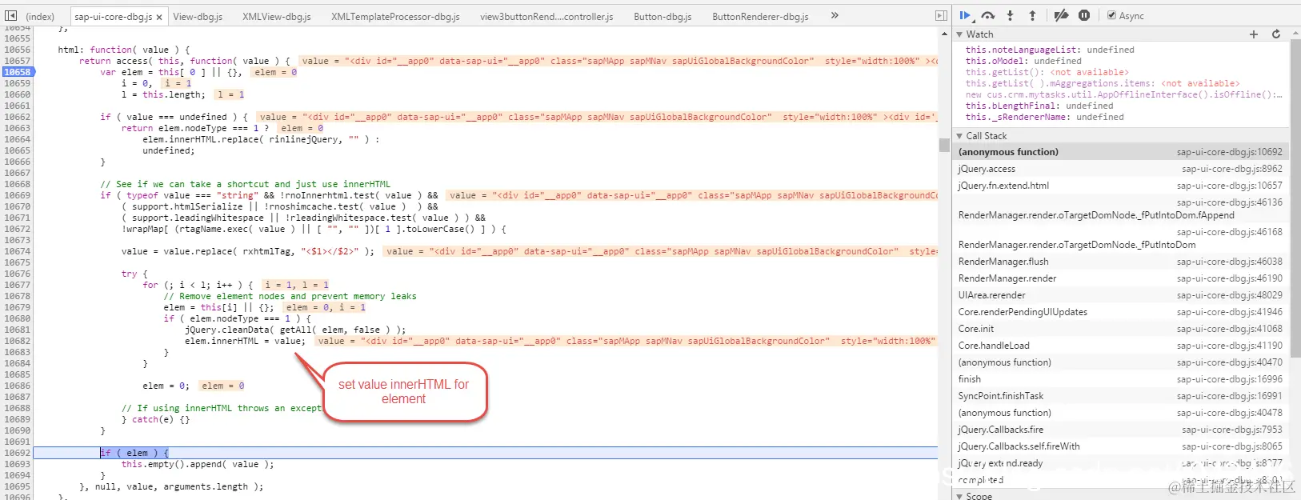
Task: Select the Core.handleLoad stack frame
Action: coord(1120,346)
